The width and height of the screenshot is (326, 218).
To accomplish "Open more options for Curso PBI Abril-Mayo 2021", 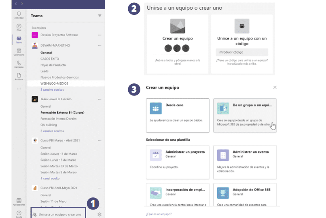I will 100,188.
